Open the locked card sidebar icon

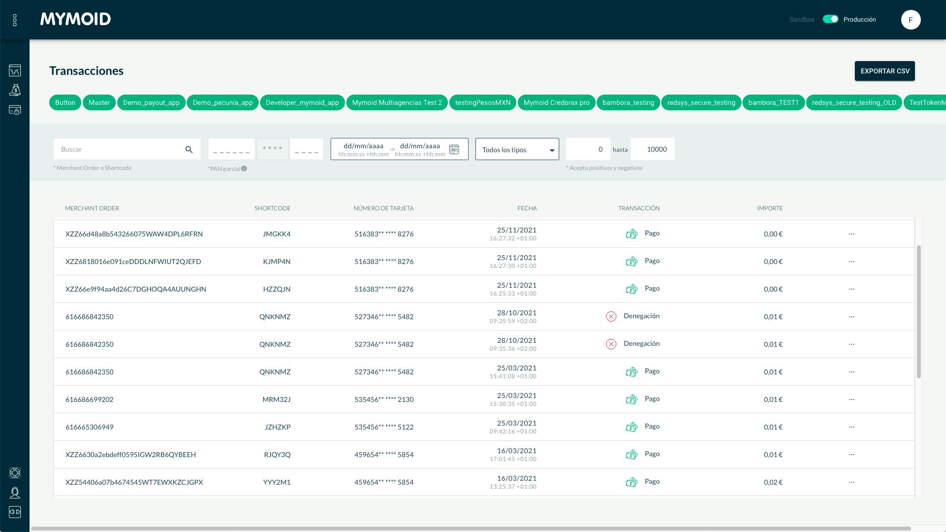pyautogui.click(x=15, y=110)
